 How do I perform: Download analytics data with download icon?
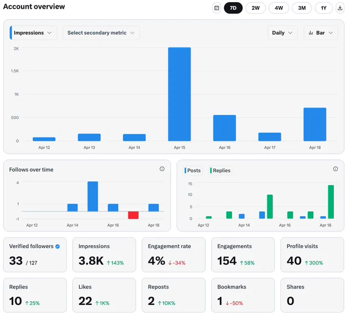pos(340,8)
